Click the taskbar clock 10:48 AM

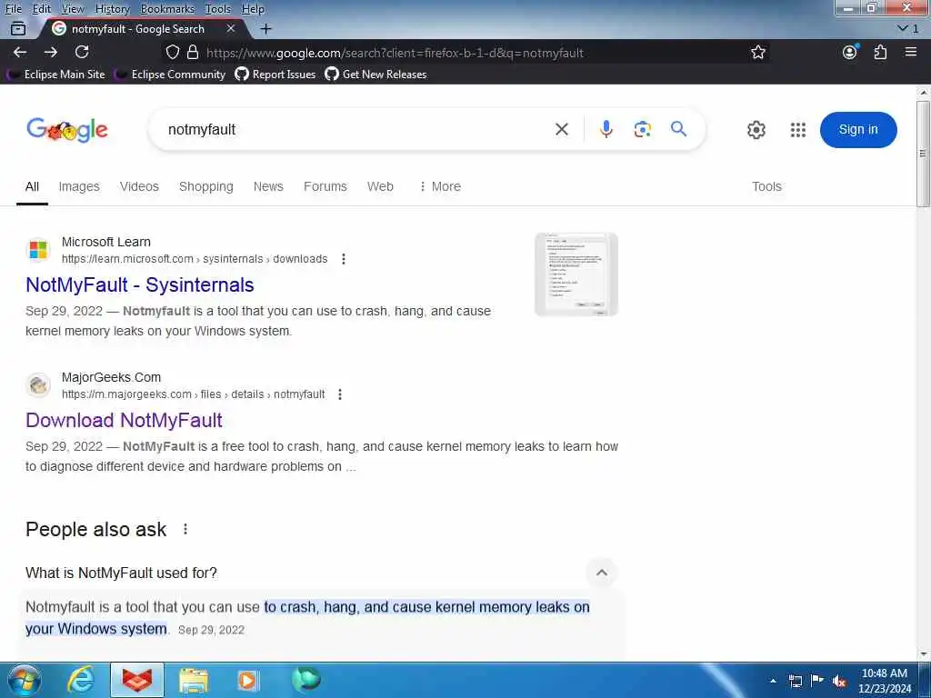(x=885, y=681)
